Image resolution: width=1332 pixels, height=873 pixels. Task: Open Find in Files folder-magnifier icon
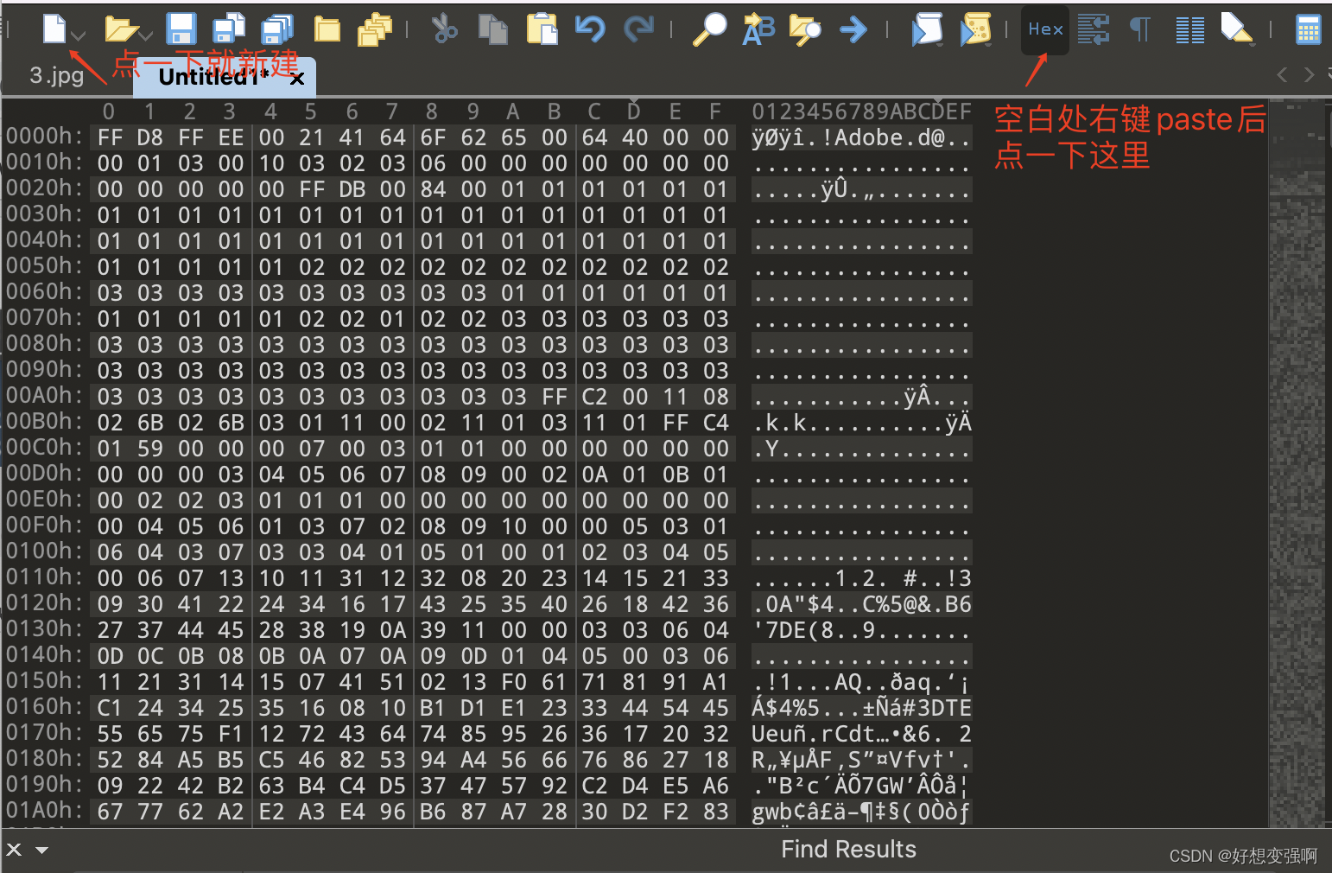(805, 29)
